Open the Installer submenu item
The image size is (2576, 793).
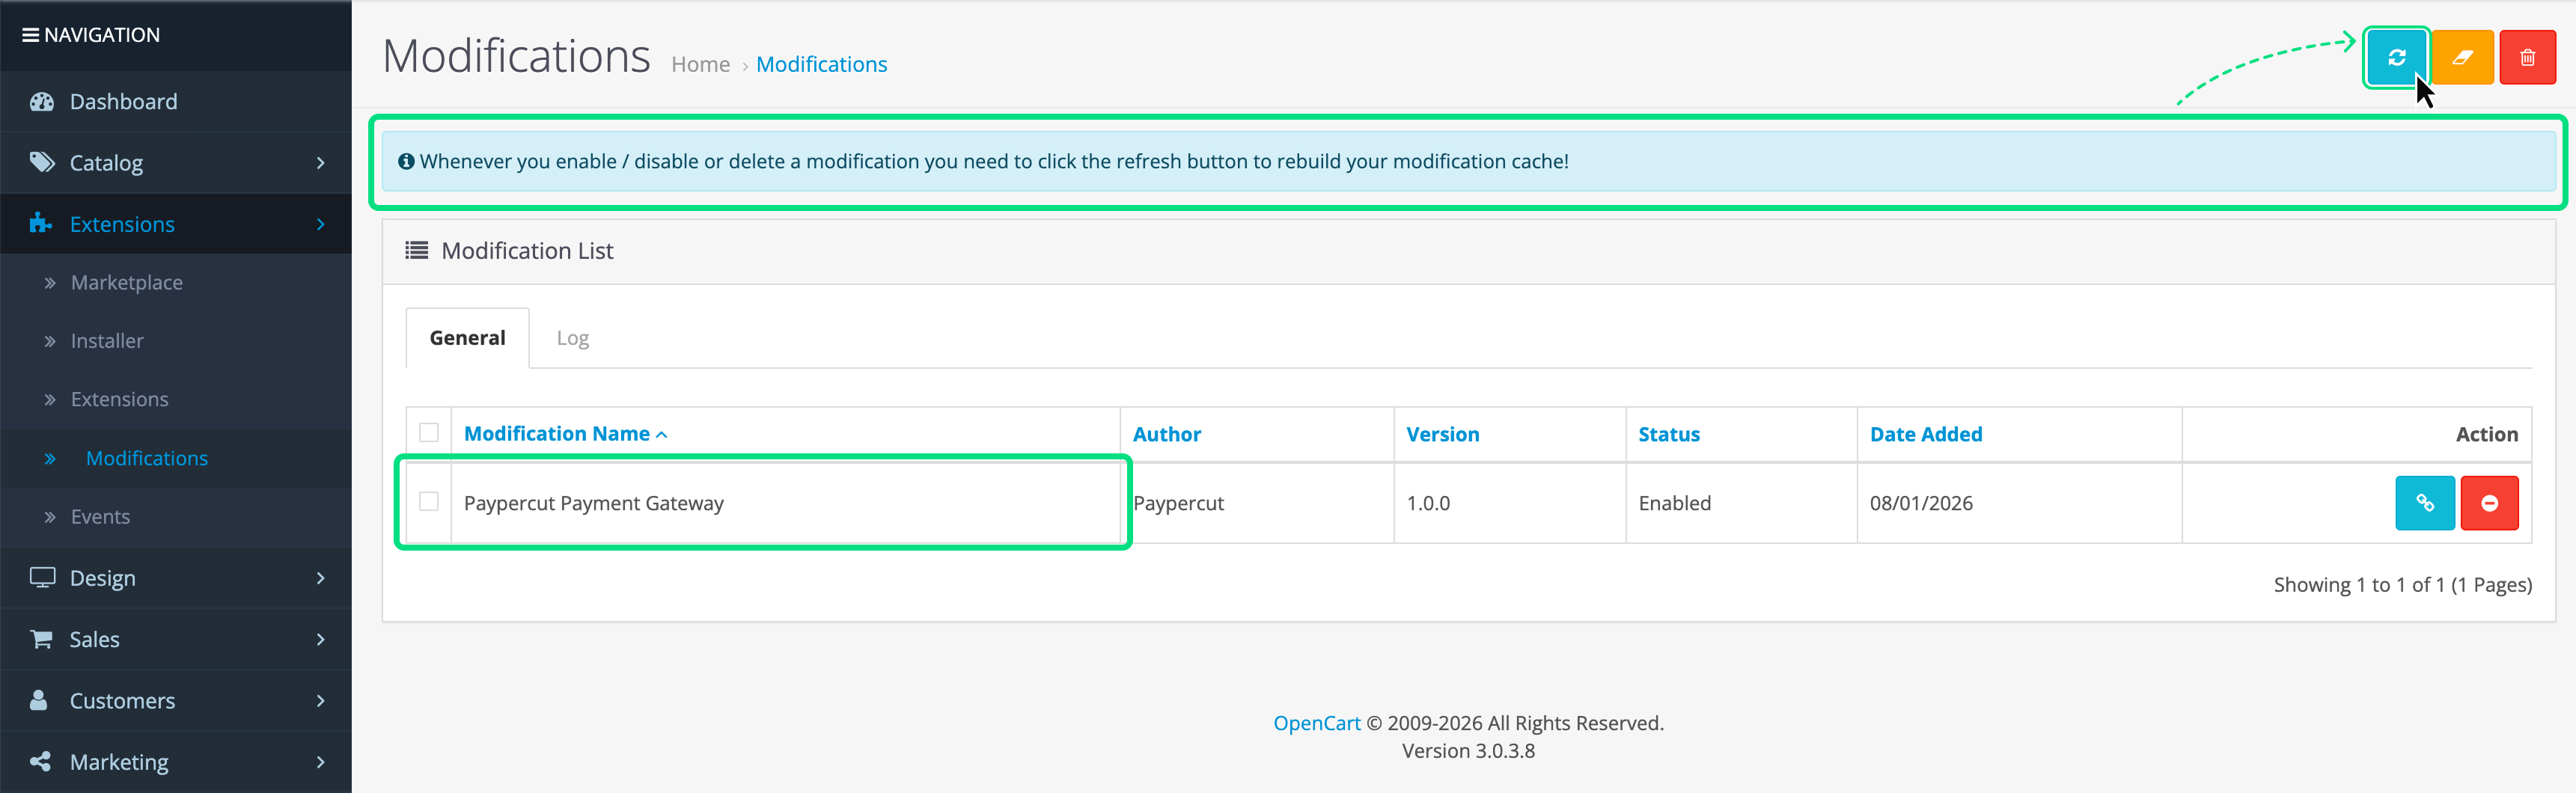pyautogui.click(x=107, y=341)
